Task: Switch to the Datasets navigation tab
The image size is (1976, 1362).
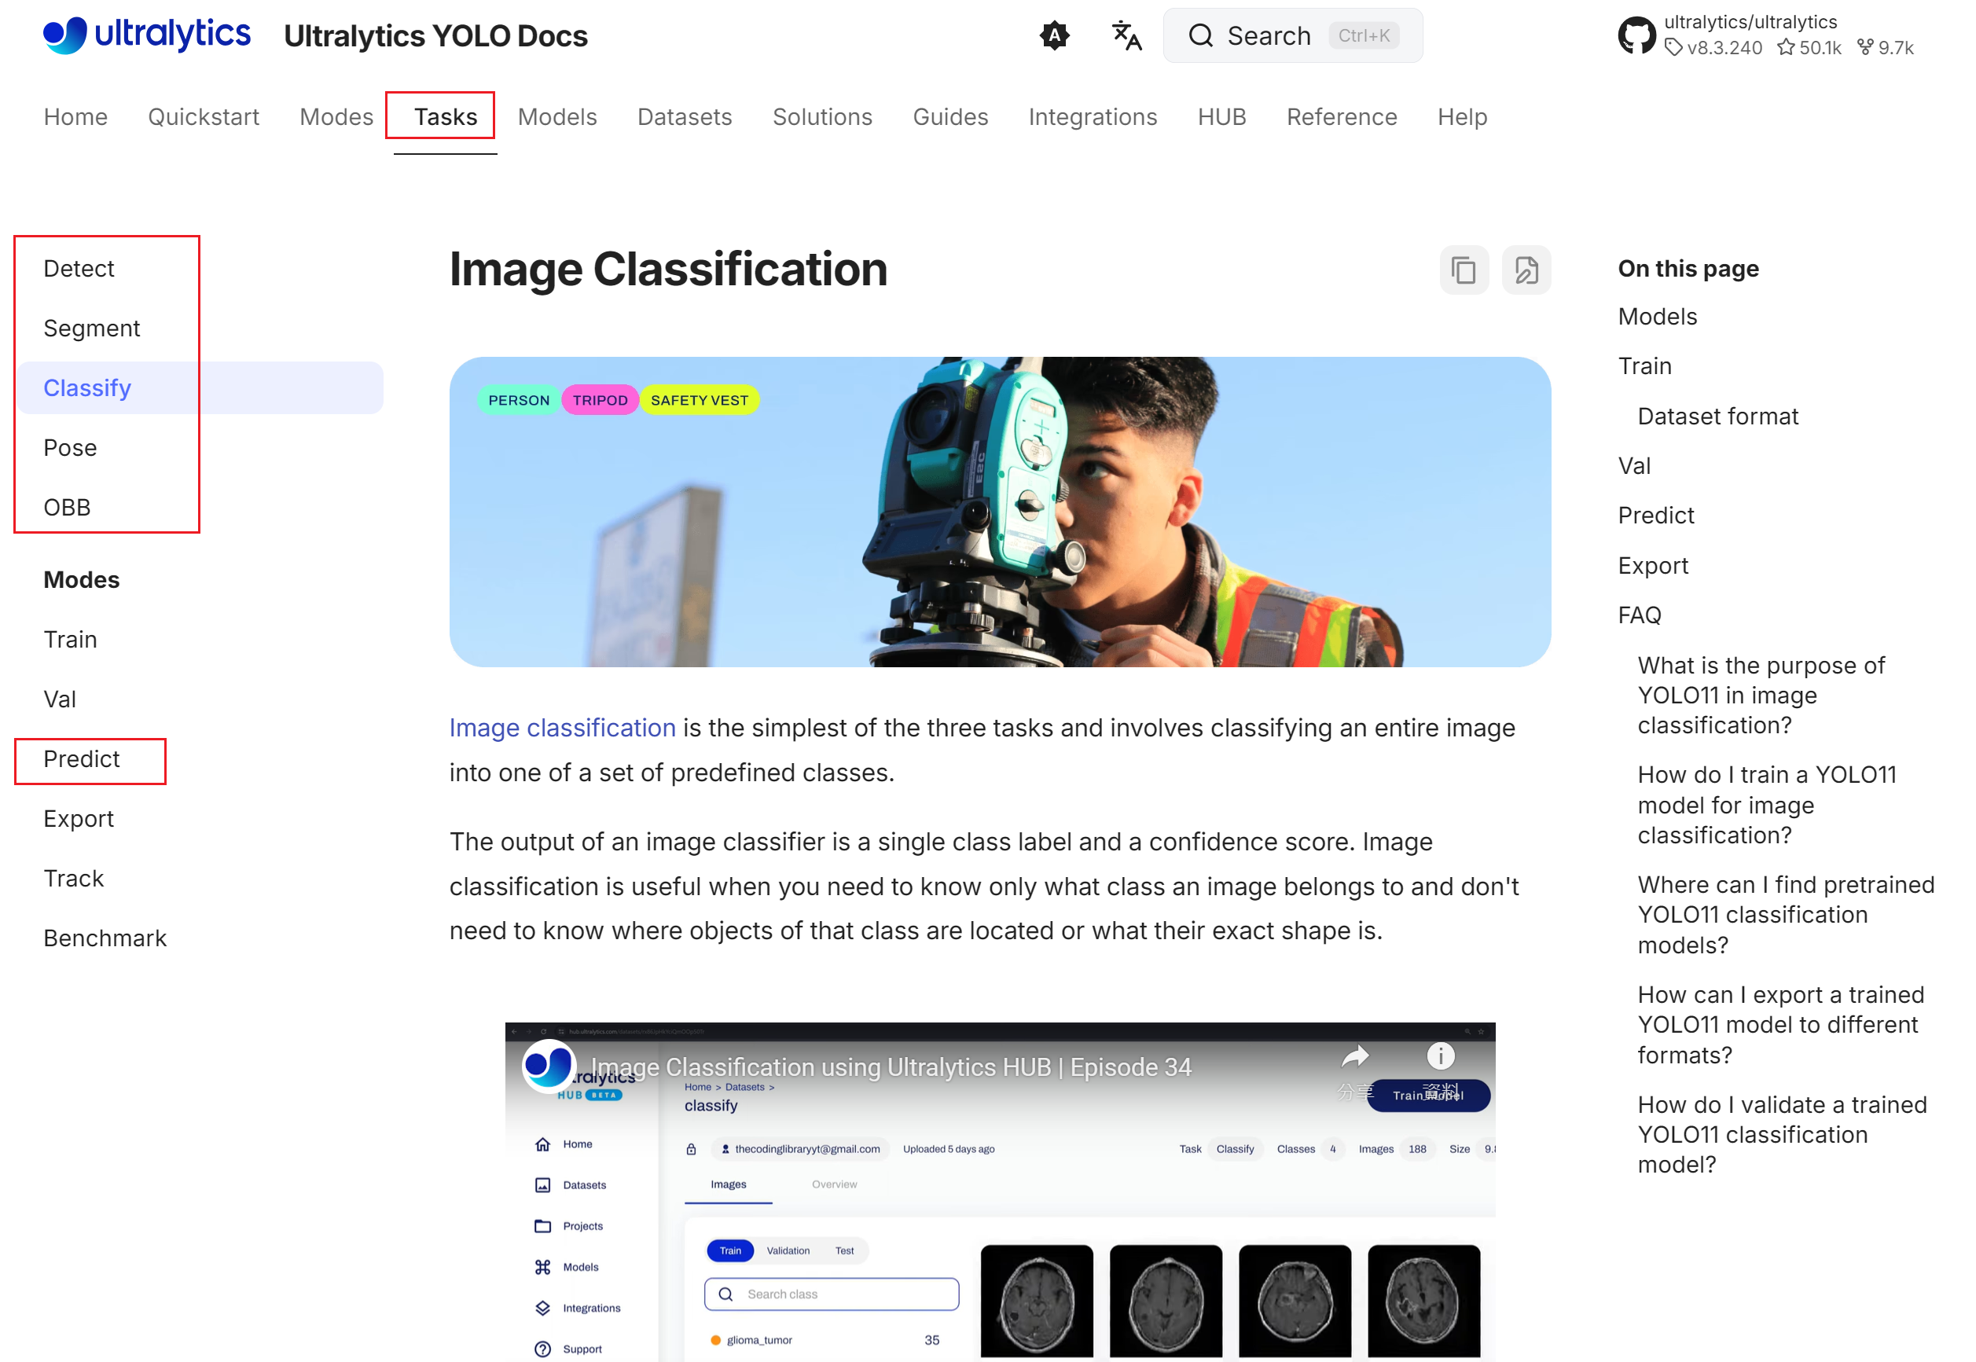Action: 685,117
